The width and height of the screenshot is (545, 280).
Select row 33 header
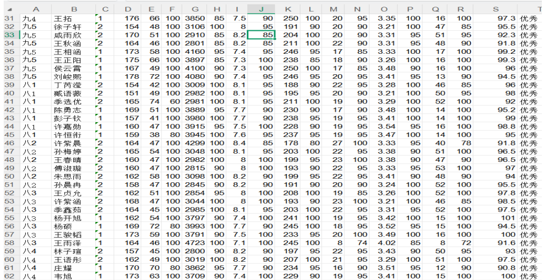coord(9,35)
